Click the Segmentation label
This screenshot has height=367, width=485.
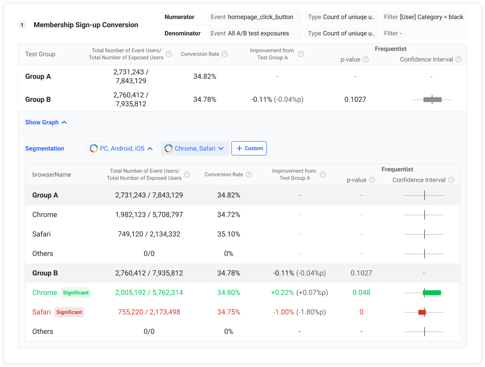click(x=45, y=149)
